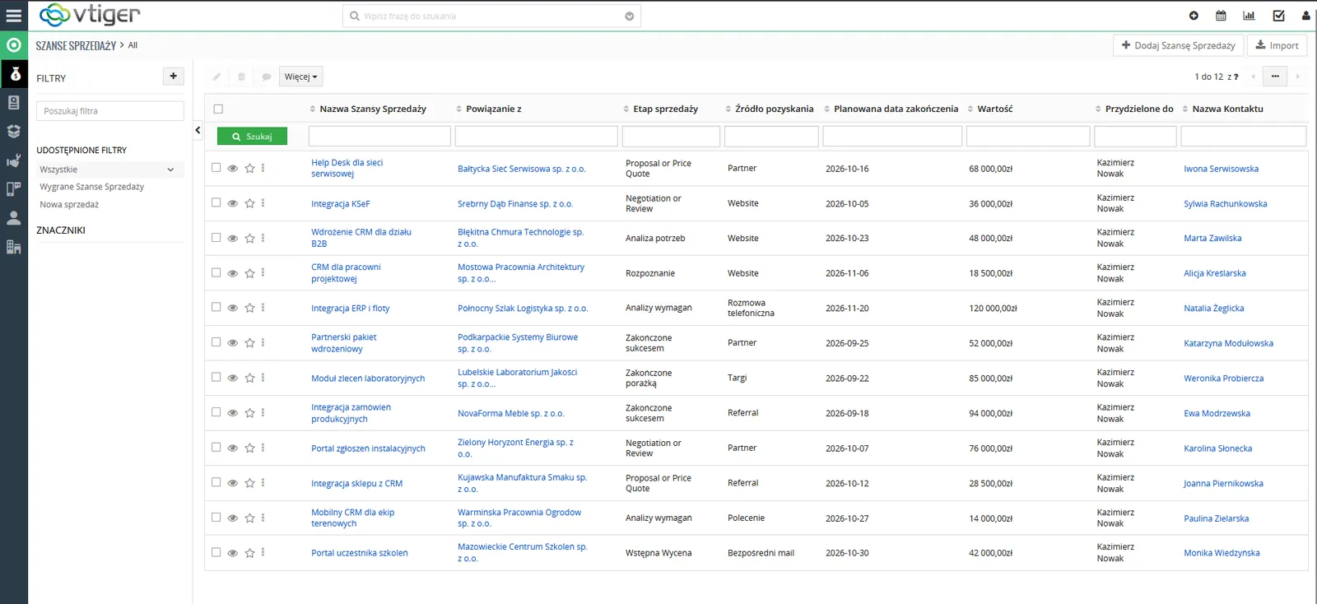Click the delete trash toolbar icon
The image size is (1317, 604).
241,77
